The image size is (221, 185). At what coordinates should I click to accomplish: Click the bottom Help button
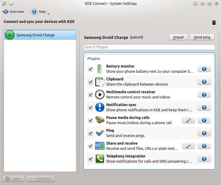(x=13, y=179)
